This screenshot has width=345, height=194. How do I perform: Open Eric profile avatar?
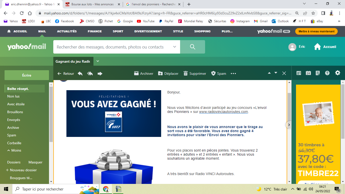(292, 47)
